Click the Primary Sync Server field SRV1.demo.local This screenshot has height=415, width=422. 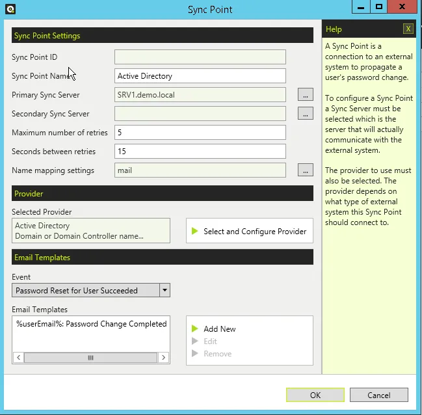tap(200, 94)
